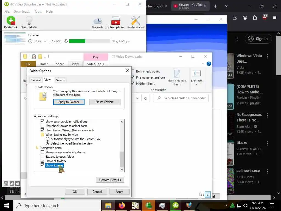The image size is (281, 211).
Task: Open the Options dropdown in Explorer ribbon
Action: (197, 77)
